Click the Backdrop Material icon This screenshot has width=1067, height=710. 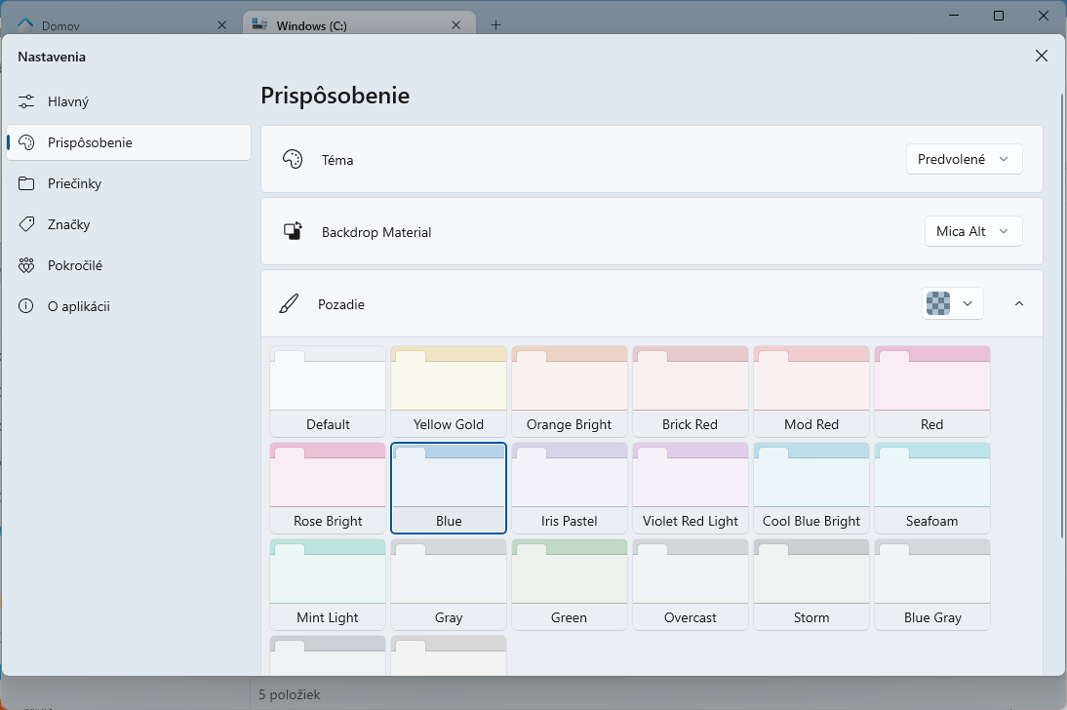(x=293, y=231)
